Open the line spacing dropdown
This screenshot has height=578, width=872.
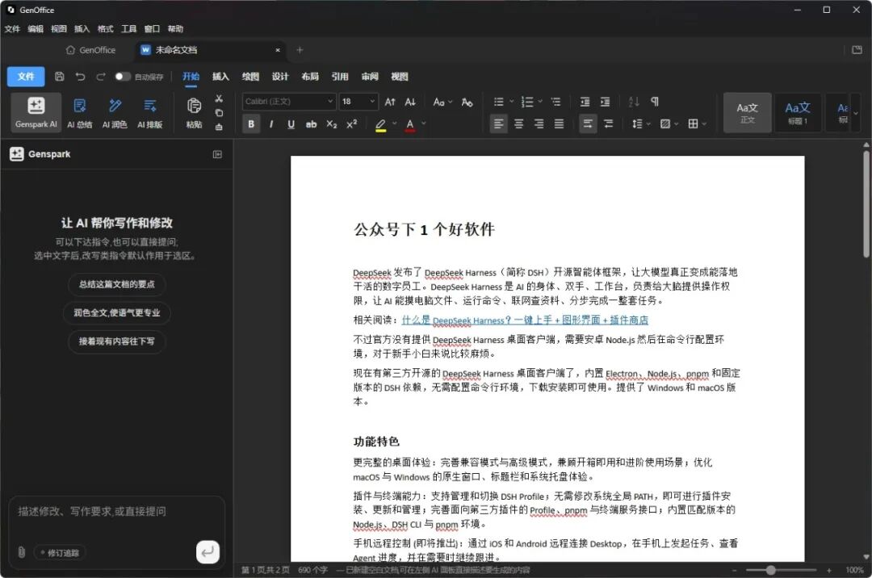click(641, 124)
